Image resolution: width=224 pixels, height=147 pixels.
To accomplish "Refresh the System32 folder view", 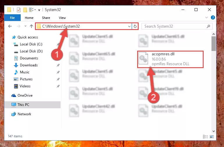I will [135, 26].
